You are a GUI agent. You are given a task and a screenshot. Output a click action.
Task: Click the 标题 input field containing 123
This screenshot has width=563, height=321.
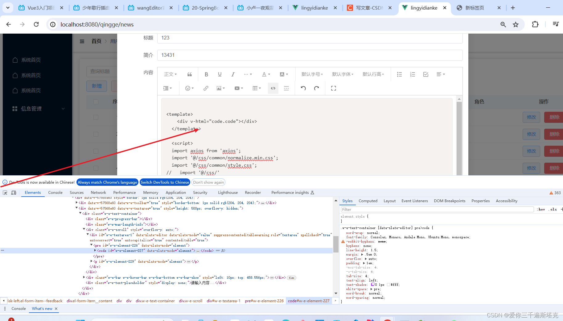(x=308, y=38)
